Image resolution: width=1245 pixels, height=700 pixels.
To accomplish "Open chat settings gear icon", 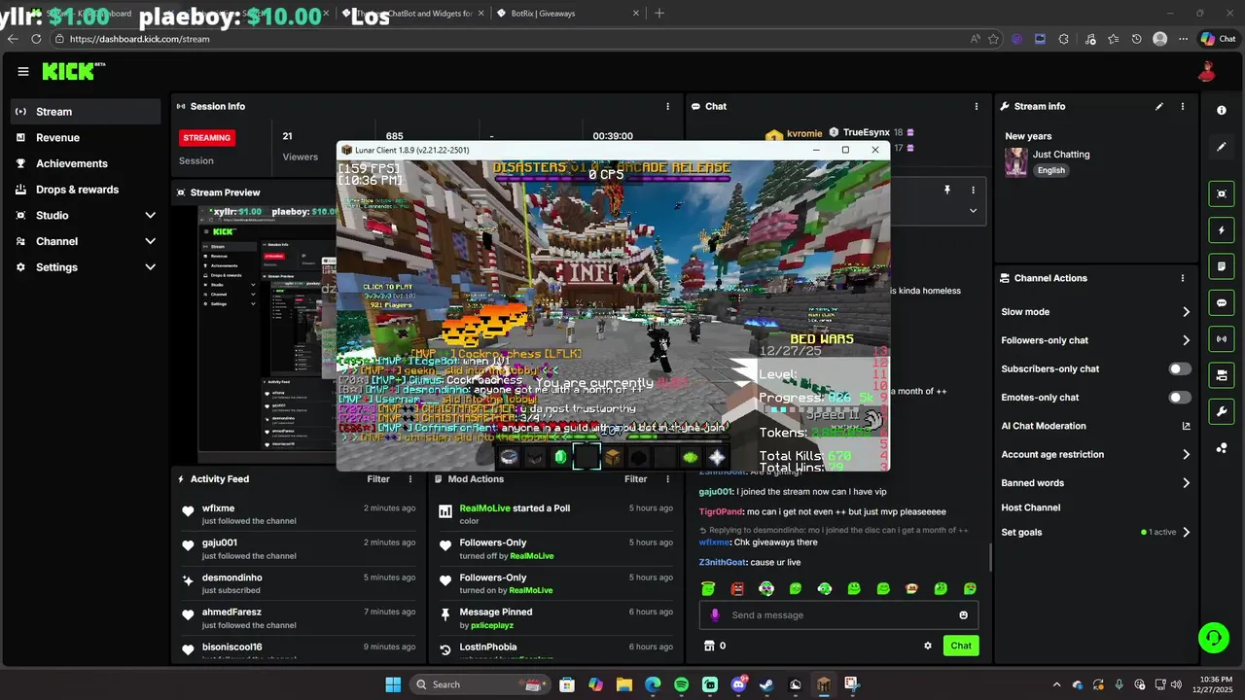I will click(928, 646).
